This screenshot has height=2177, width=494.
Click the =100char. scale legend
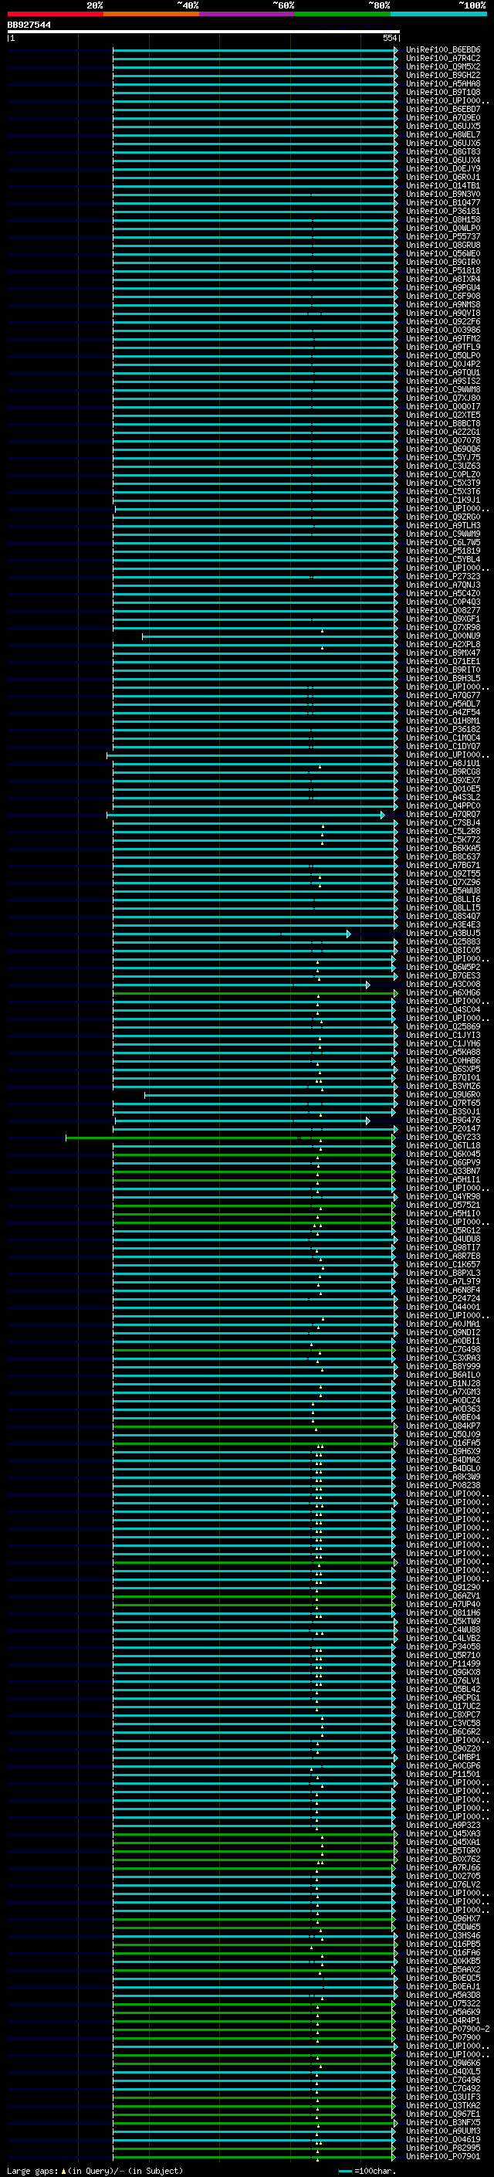coord(367,2171)
